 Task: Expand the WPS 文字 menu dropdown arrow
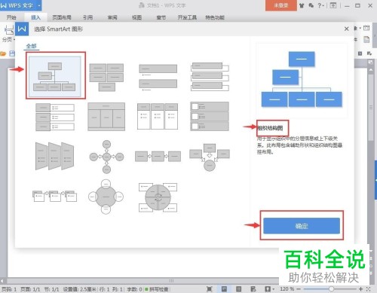coord(39,5)
